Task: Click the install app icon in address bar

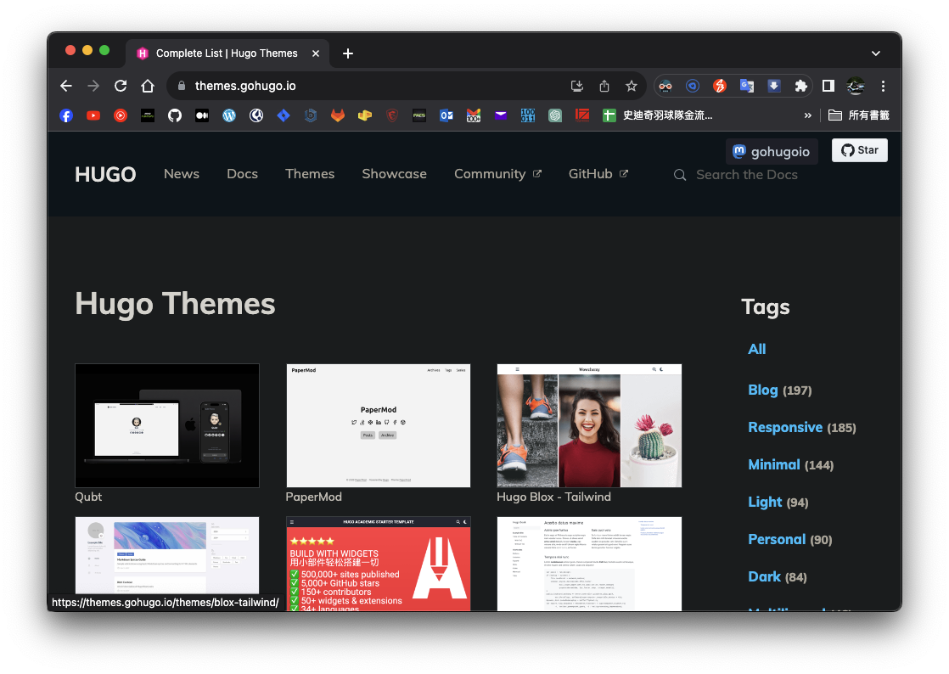Action: 576,86
